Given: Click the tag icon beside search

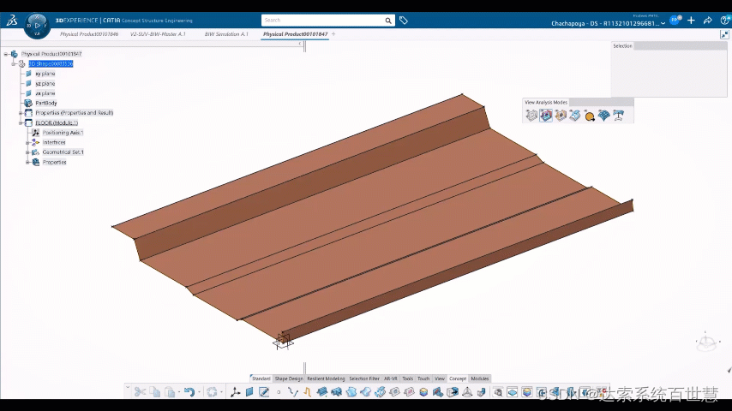Looking at the screenshot, I should point(404,20).
